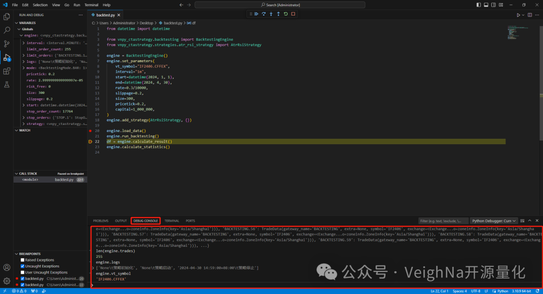Open the Extensions view
The height and width of the screenshot is (294, 543).
click(x=7, y=71)
